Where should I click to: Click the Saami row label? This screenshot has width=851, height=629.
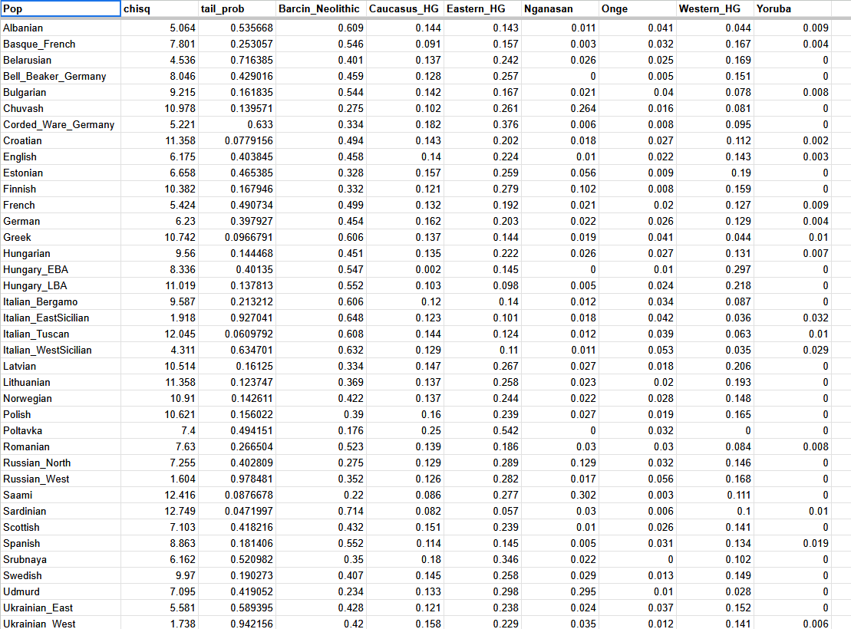tap(18, 495)
